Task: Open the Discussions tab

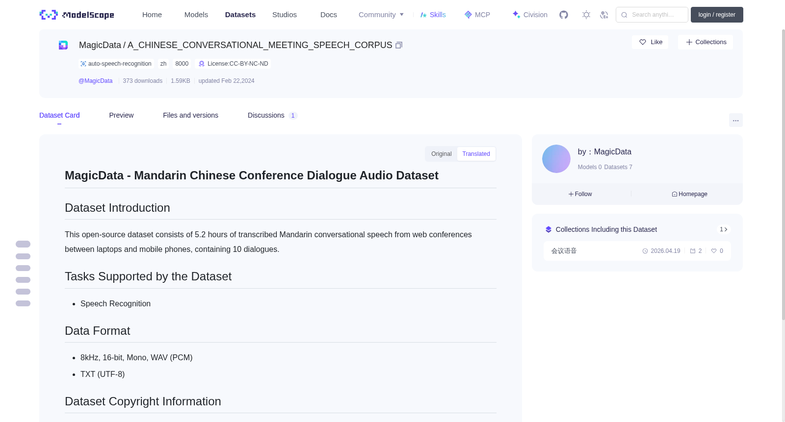Action: [272, 115]
